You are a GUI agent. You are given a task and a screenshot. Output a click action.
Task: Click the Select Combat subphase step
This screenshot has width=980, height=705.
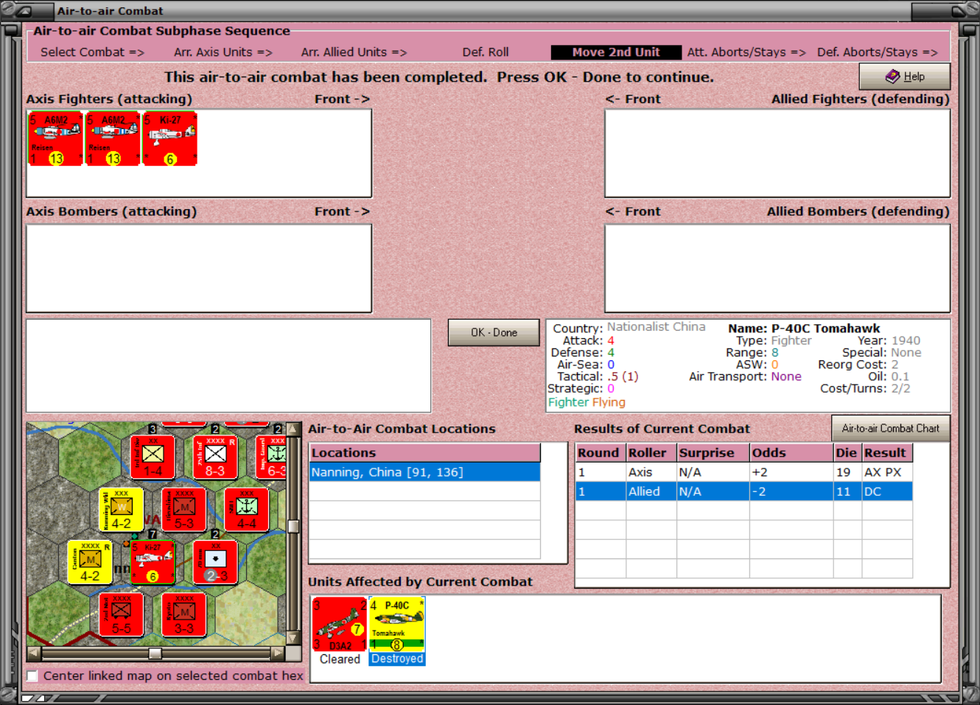pyautogui.click(x=92, y=52)
